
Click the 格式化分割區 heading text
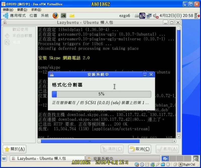(x=67, y=85)
